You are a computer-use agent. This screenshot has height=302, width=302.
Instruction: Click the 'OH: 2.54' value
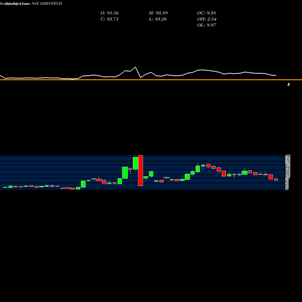click(x=207, y=19)
